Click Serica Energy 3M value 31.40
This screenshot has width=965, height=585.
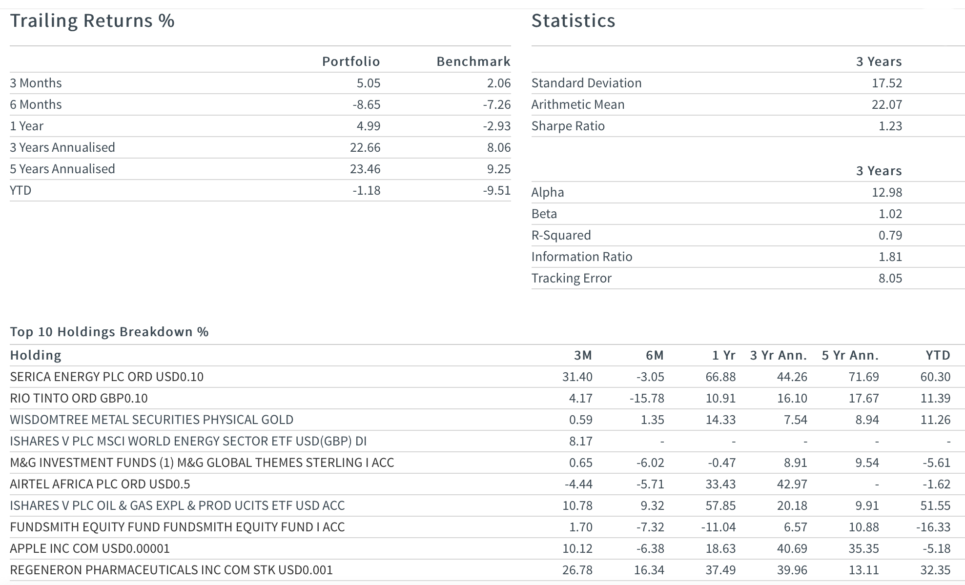pyautogui.click(x=577, y=377)
